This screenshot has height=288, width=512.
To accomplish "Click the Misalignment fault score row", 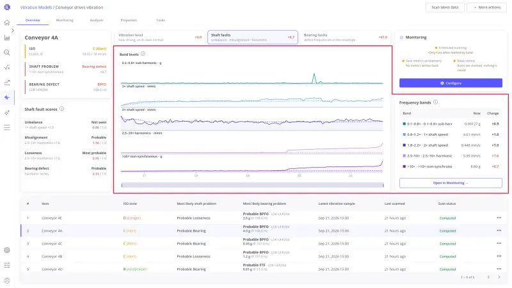I will [x=65, y=140].
